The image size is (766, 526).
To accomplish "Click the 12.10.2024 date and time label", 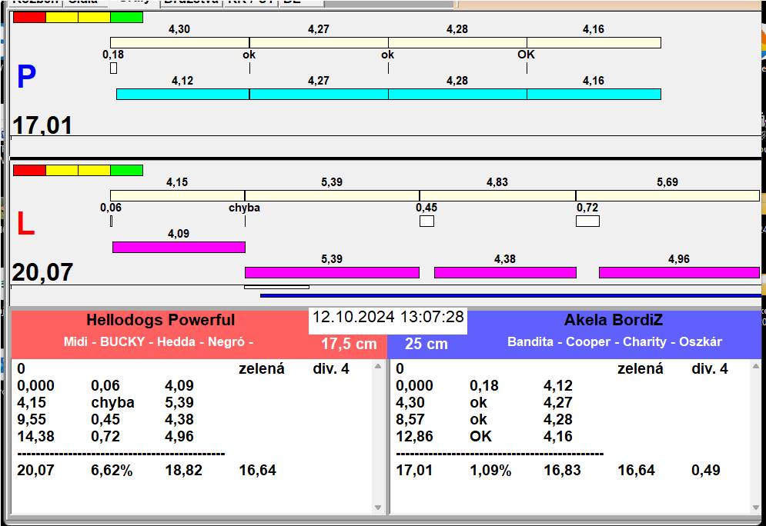I will (x=388, y=317).
